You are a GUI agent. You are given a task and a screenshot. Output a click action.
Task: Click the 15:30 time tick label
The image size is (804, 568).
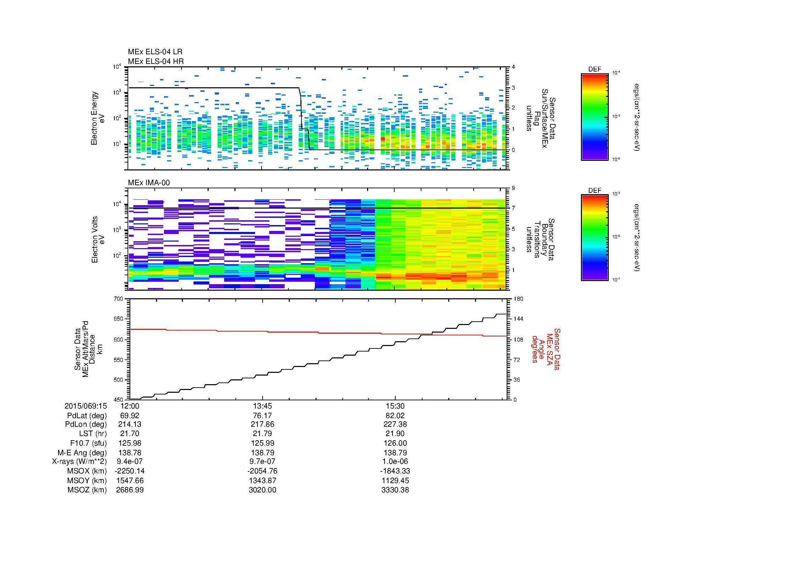tap(395, 406)
